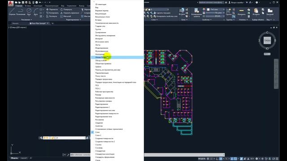This screenshot has width=287, height=161.
Task: Click the Open file quick access icon
Action: pos(19,3)
